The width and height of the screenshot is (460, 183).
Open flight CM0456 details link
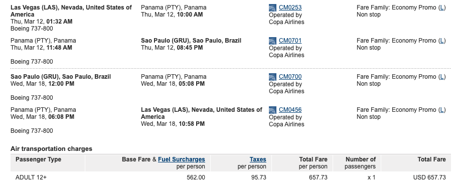290,110
